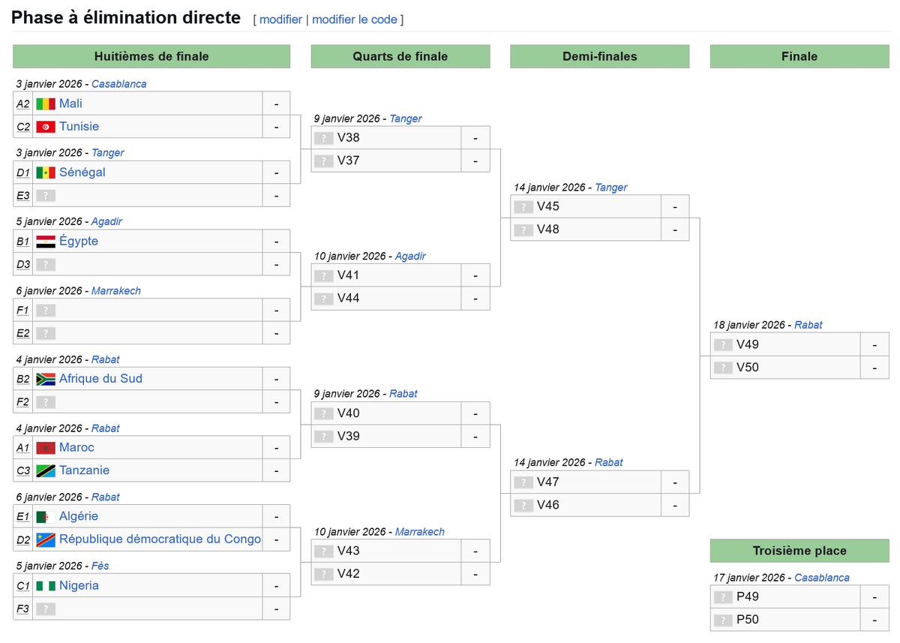Click the Maroc flag icon

click(x=46, y=448)
